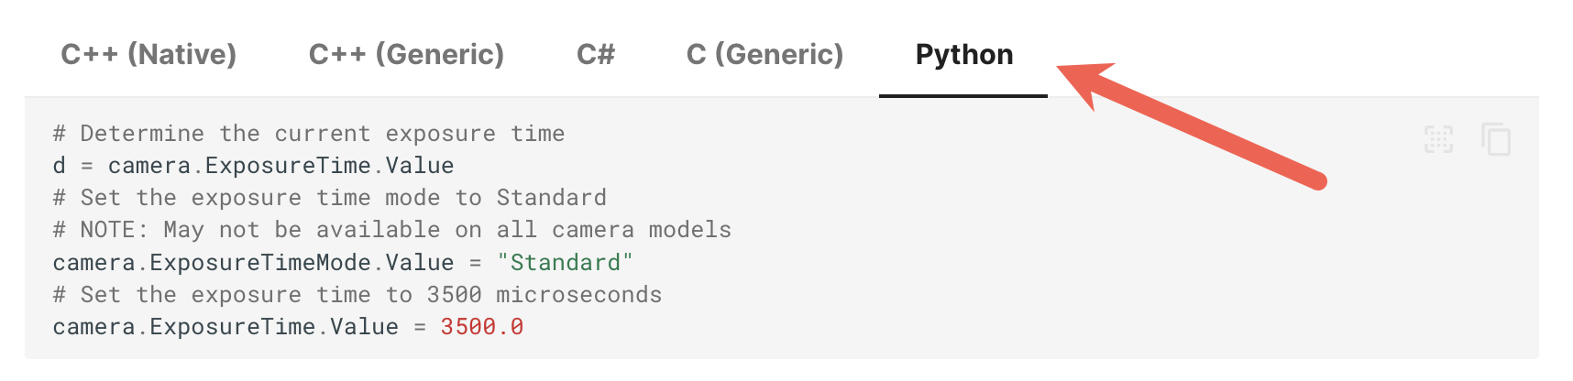Click the select code icon
Screen dimensions: 1573x381
pos(1438,140)
